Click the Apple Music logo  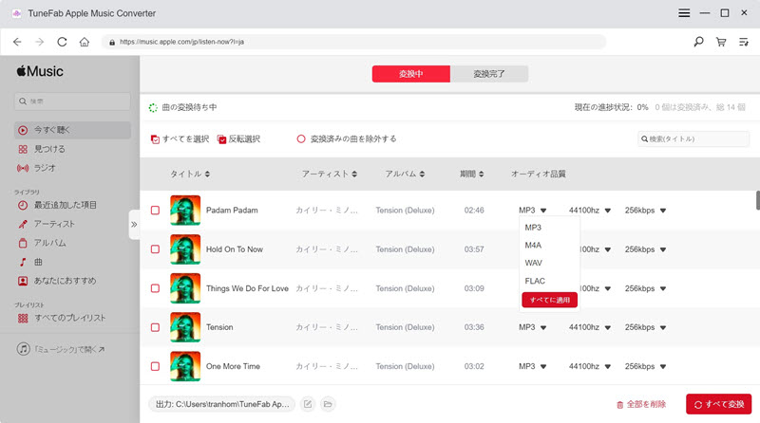(40, 71)
